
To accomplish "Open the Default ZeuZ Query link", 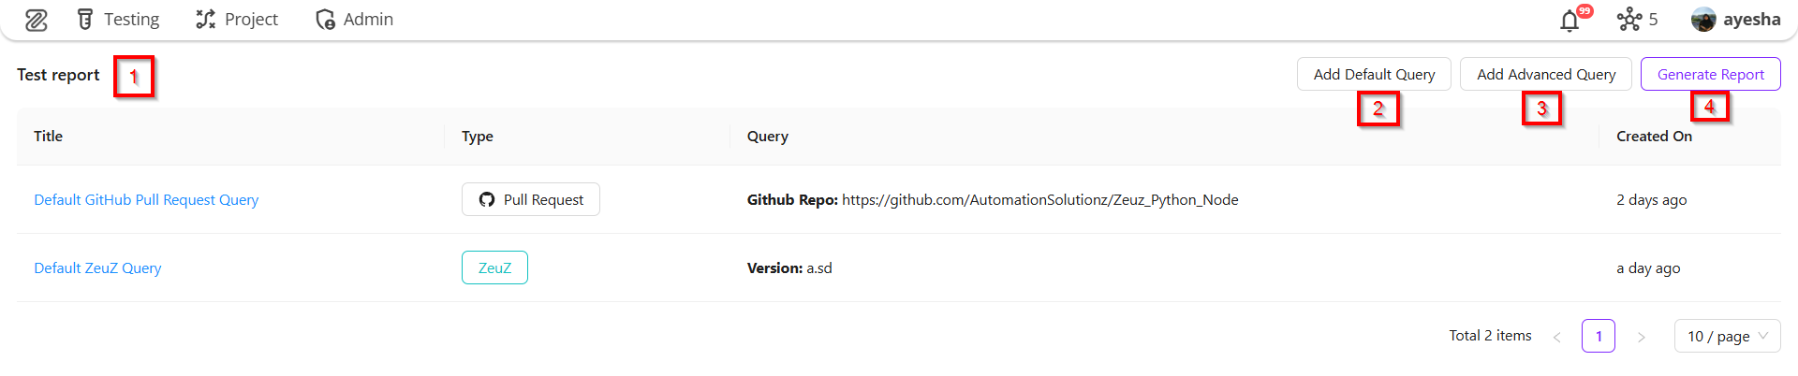I will 97,268.
